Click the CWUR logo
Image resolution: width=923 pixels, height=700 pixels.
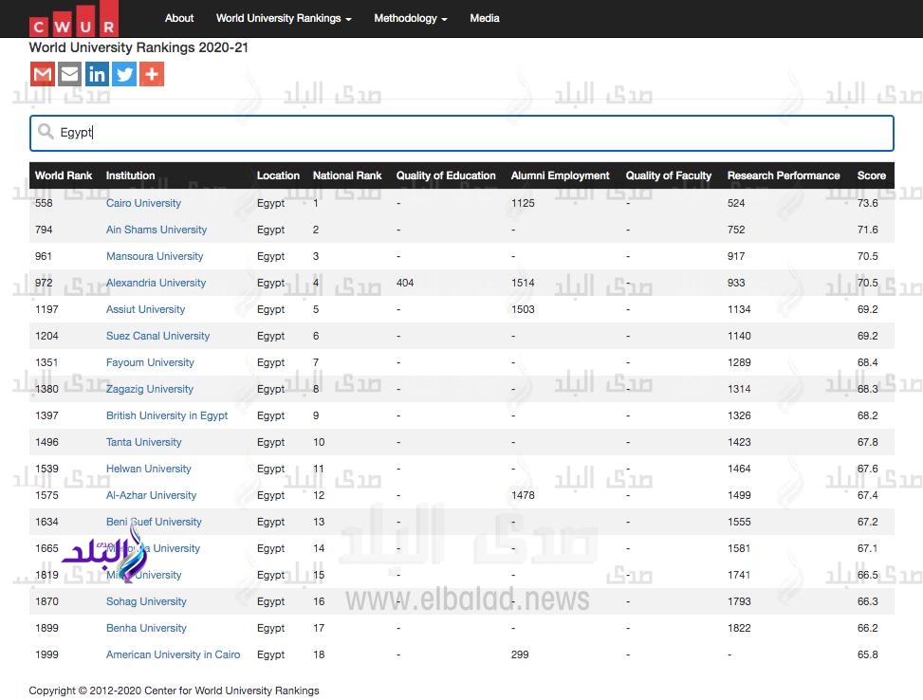[x=74, y=19]
